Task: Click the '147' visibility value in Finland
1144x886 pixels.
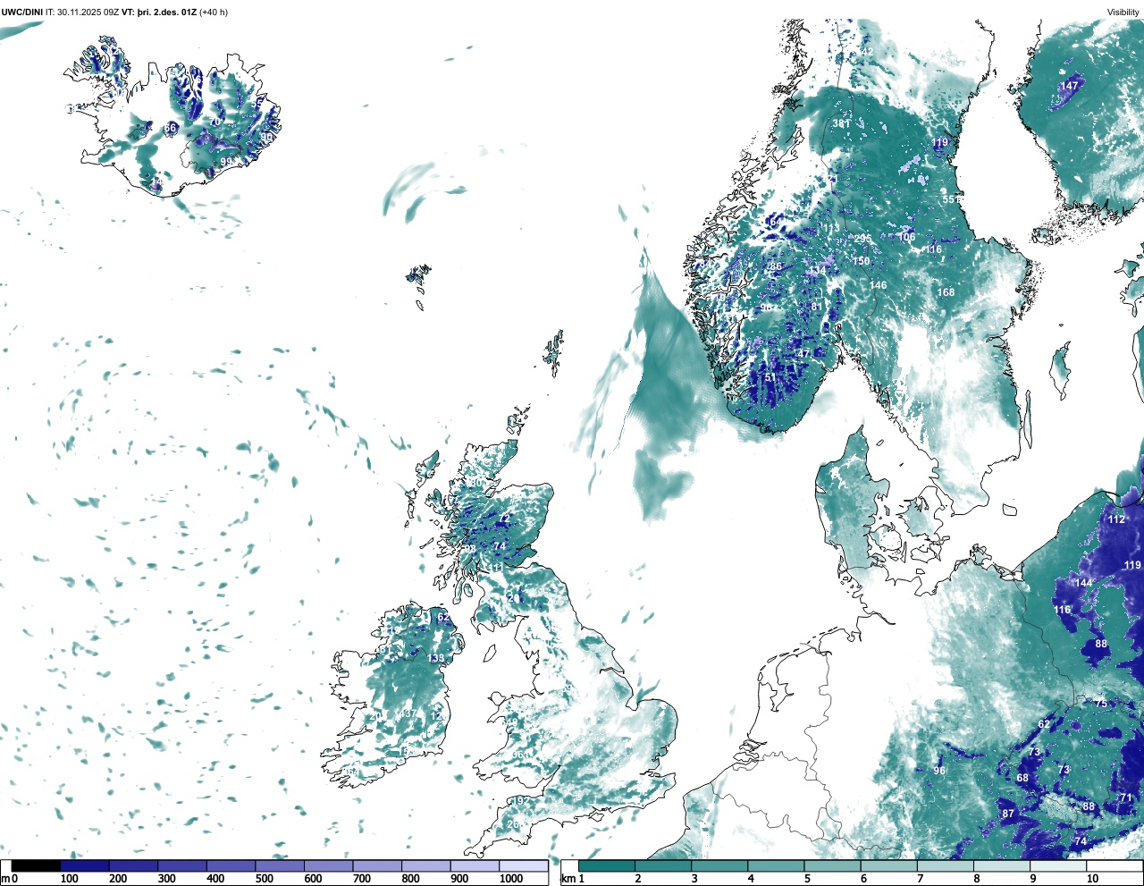Action: (1069, 86)
